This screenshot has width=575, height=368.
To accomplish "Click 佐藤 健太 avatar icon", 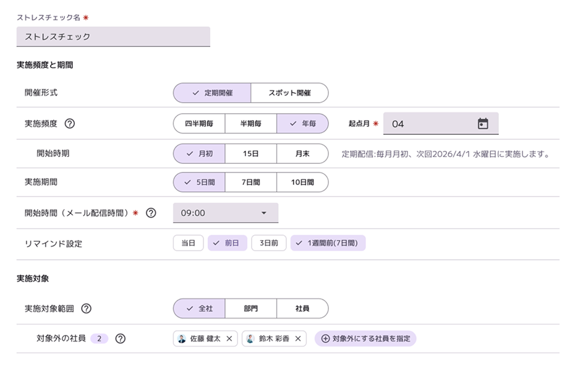I will 182,339.
